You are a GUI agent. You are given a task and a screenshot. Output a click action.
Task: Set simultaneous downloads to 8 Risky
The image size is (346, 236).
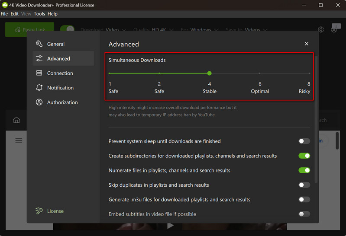[309, 73]
